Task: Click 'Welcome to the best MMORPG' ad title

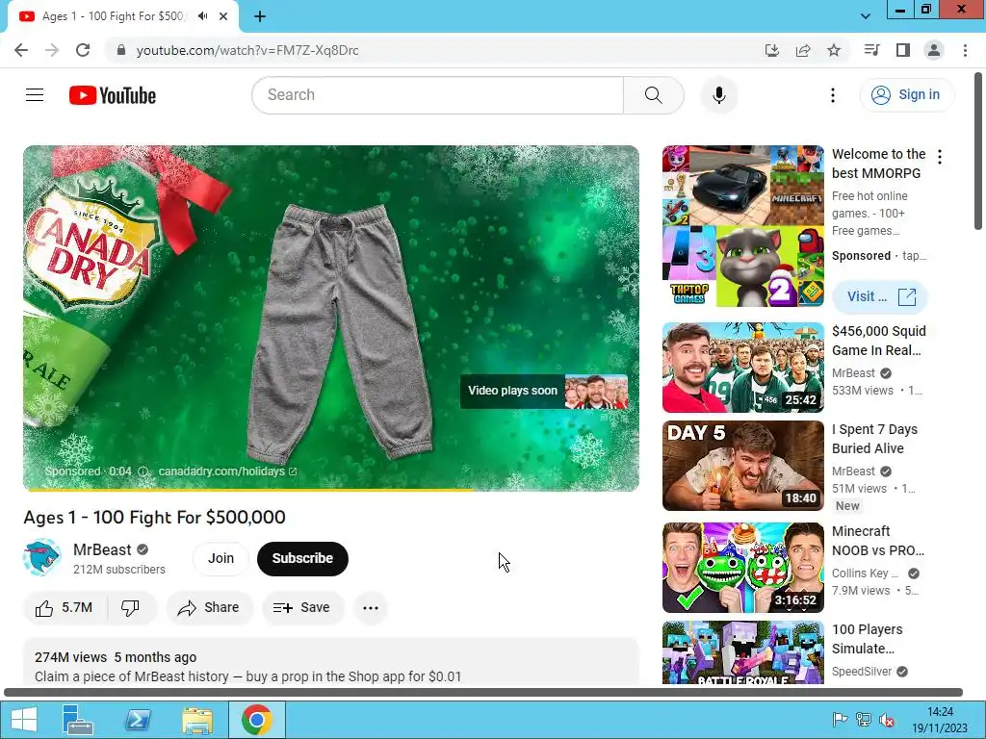Action: coord(878,164)
